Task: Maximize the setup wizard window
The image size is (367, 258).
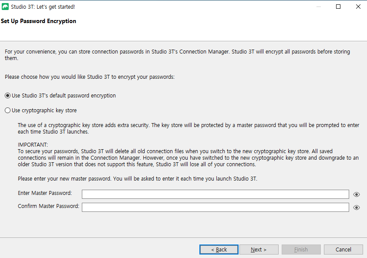Action: click(x=338, y=7)
